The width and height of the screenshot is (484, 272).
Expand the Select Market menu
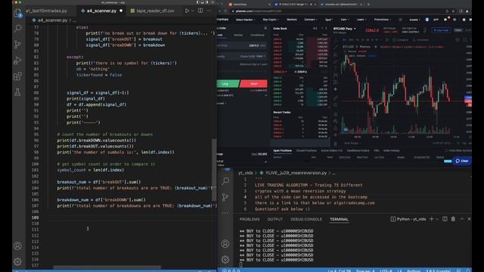point(245,20)
